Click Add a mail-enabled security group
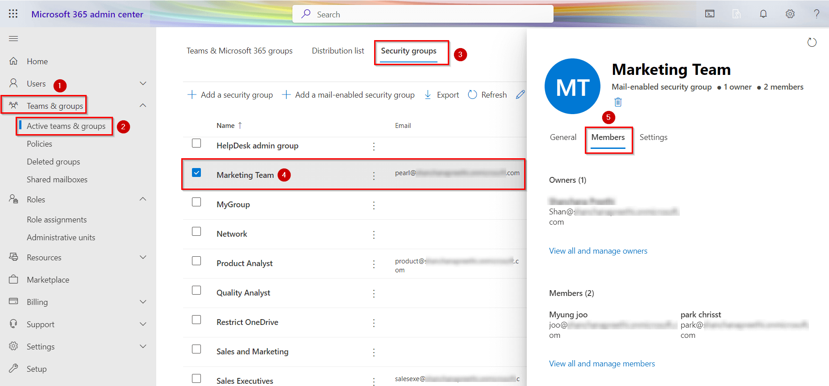Screen dimensions: 829x386 click(x=348, y=94)
